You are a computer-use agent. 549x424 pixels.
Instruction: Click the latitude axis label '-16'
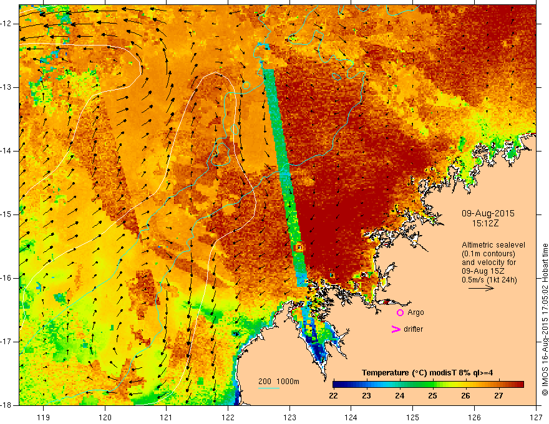[6, 278]
